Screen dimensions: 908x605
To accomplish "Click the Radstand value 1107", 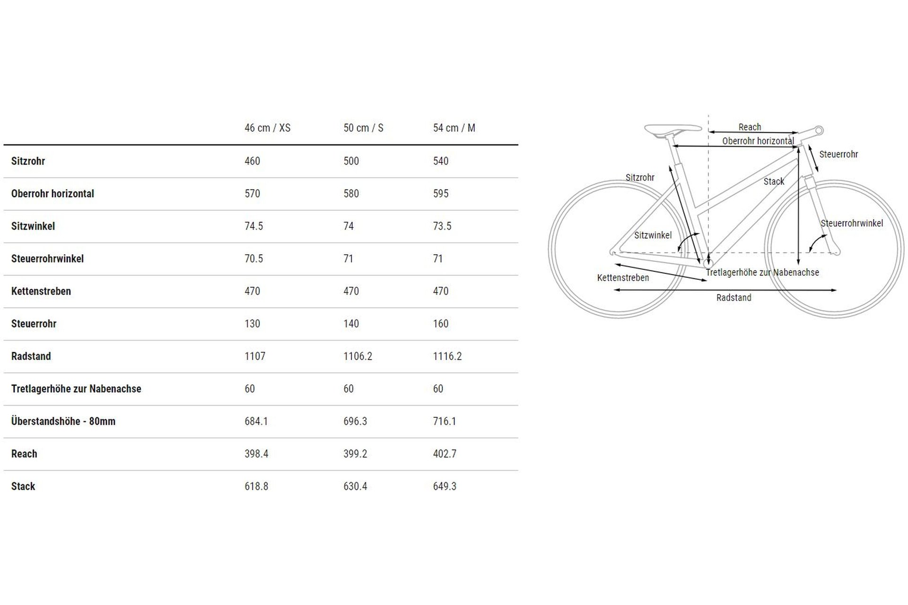I will (255, 356).
